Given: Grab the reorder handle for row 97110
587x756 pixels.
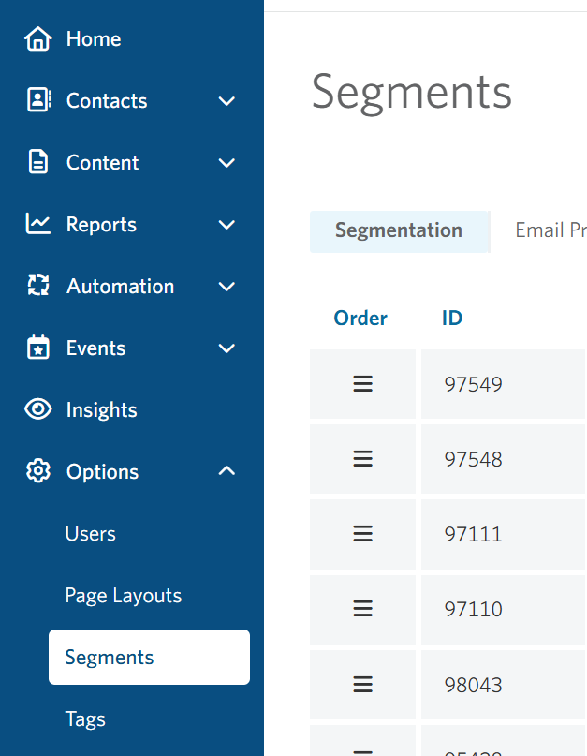Looking at the screenshot, I should click(x=363, y=609).
